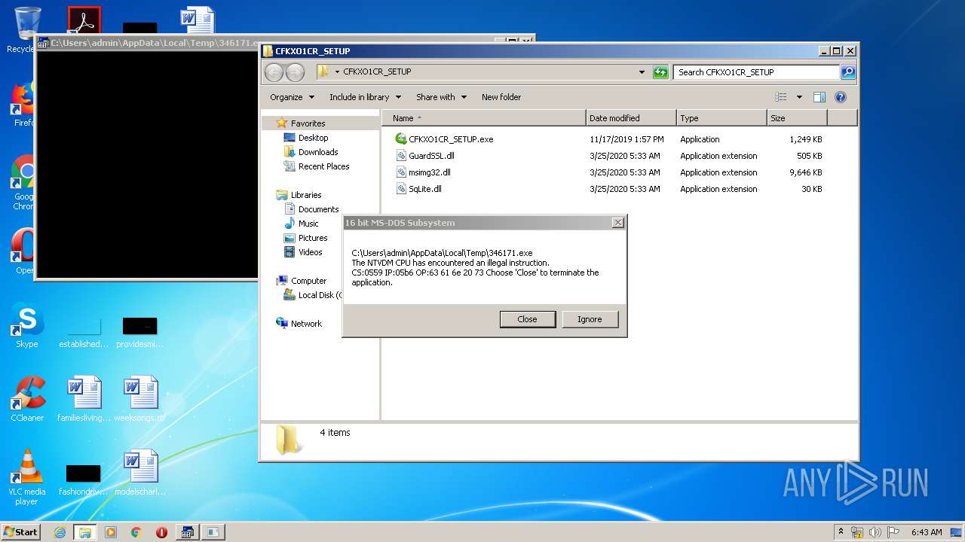The image size is (965, 542).
Task: Select the SqLite.dll file icon
Action: [401, 189]
